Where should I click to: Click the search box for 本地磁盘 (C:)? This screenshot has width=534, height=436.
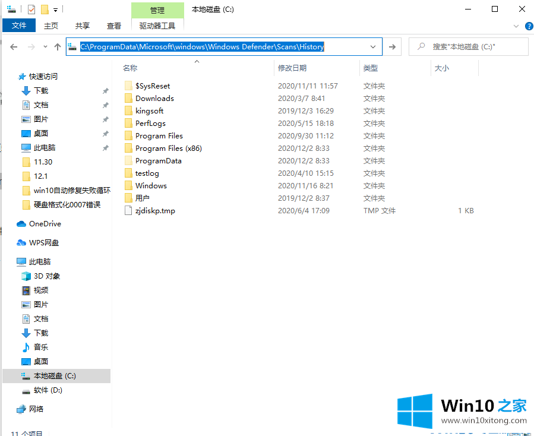[x=468, y=47]
